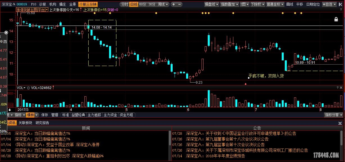
Task: Open 涨停突破主图(平台) indicator dropdown
Action: [32, 10]
